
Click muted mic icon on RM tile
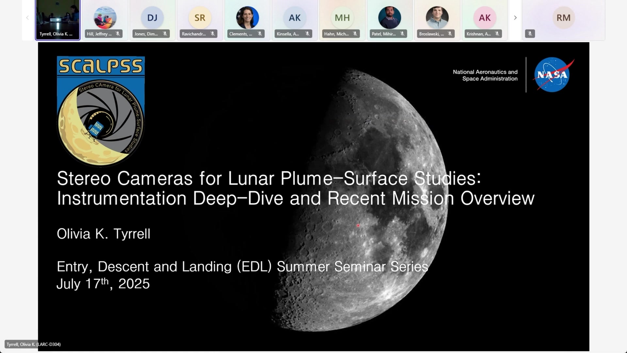coord(530,34)
